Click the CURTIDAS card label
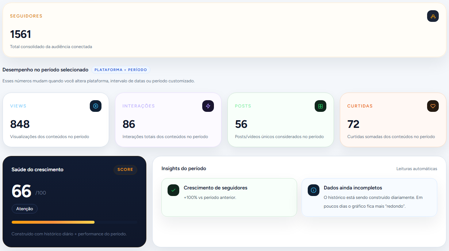 click(x=360, y=106)
